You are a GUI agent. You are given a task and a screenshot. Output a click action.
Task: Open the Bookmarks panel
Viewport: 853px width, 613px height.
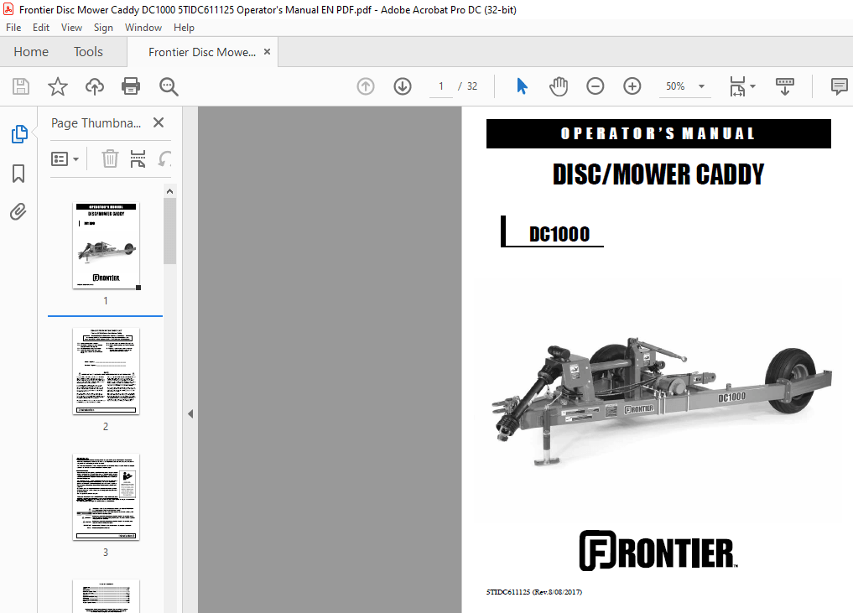click(18, 174)
